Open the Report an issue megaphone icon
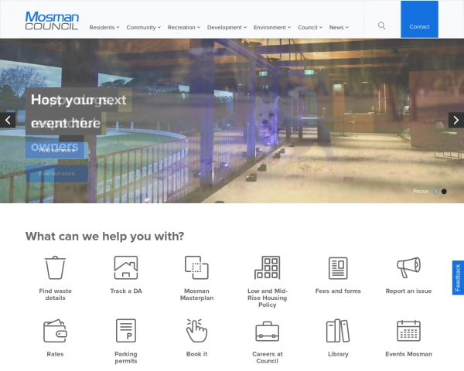Viewport: 464px width, 371px height. [408, 267]
